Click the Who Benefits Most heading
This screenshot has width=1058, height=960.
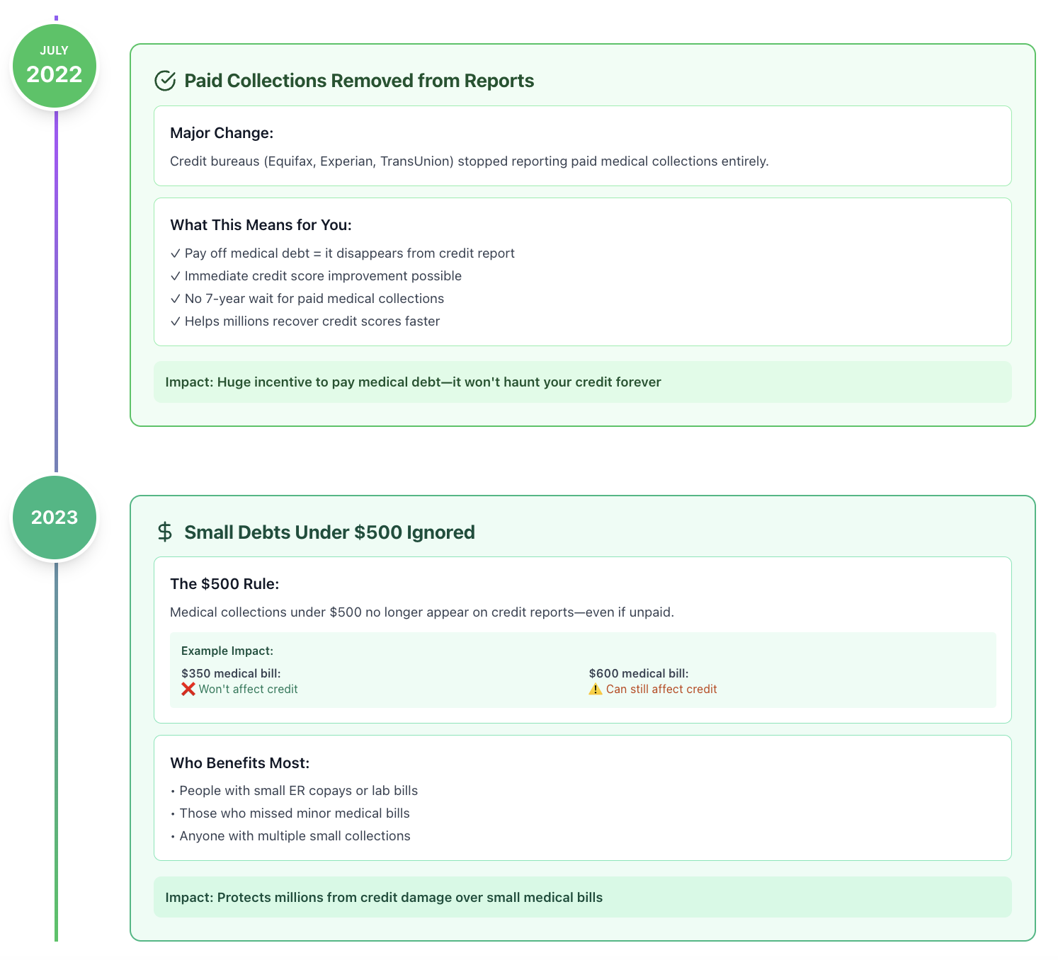coord(240,763)
